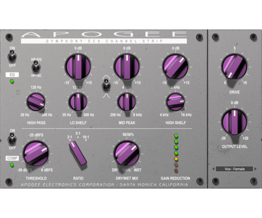Click the EQ label button

[x=12, y=75]
